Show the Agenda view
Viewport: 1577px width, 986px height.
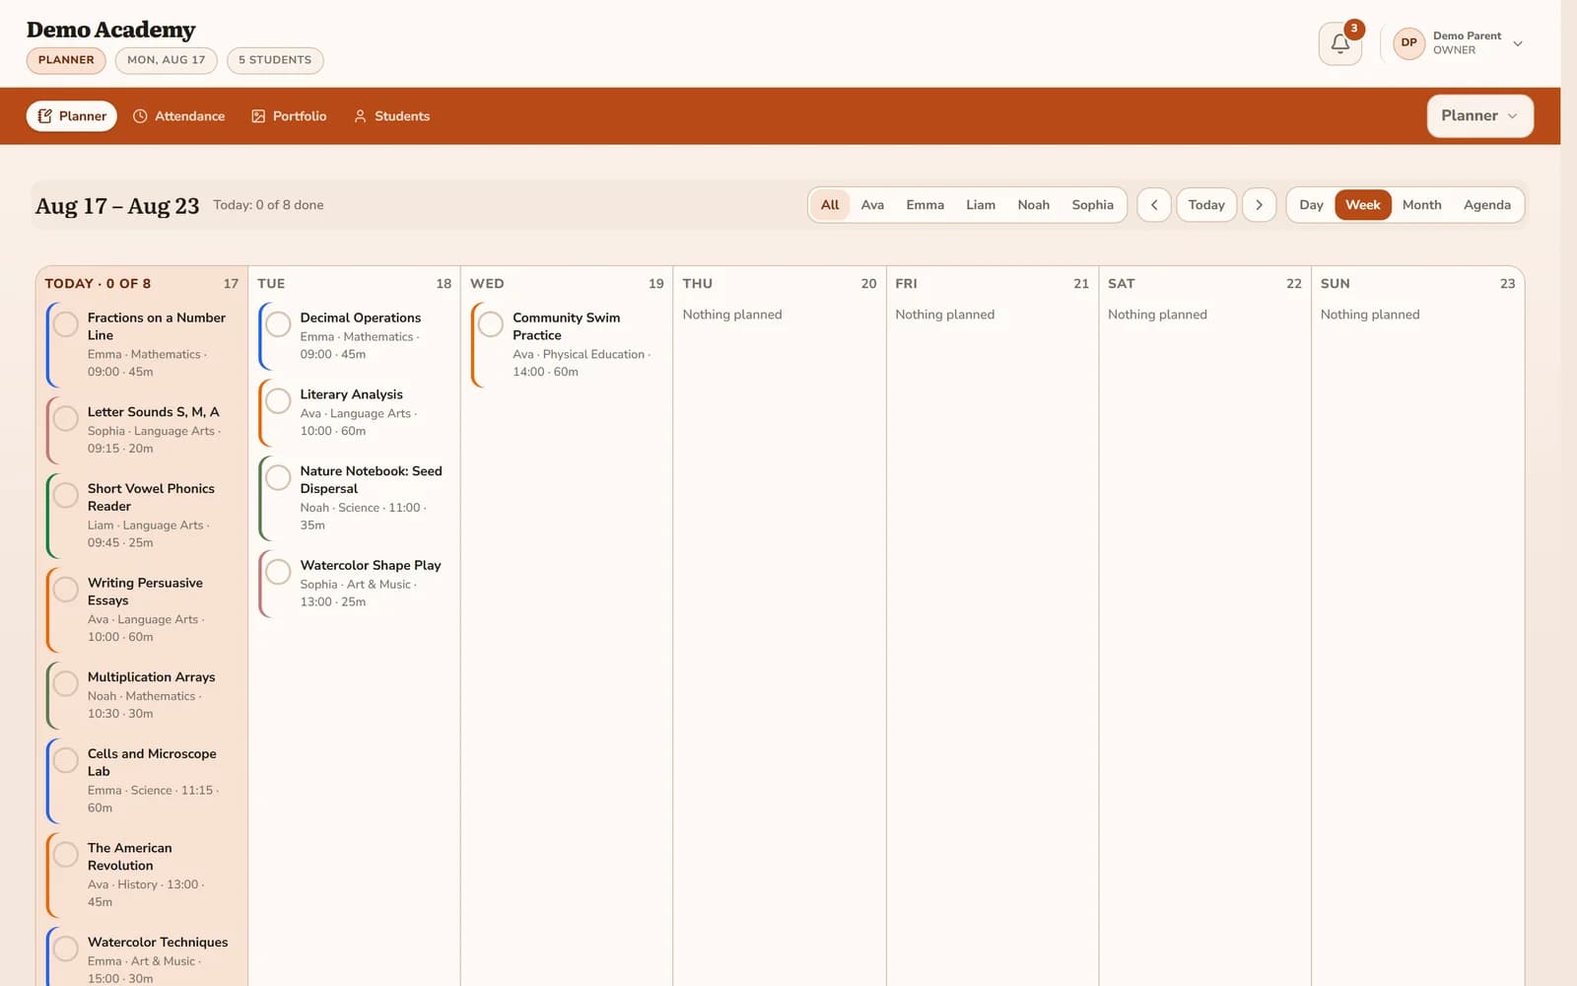[x=1486, y=205]
